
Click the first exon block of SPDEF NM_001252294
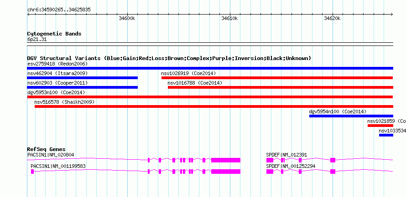coord(270,172)
